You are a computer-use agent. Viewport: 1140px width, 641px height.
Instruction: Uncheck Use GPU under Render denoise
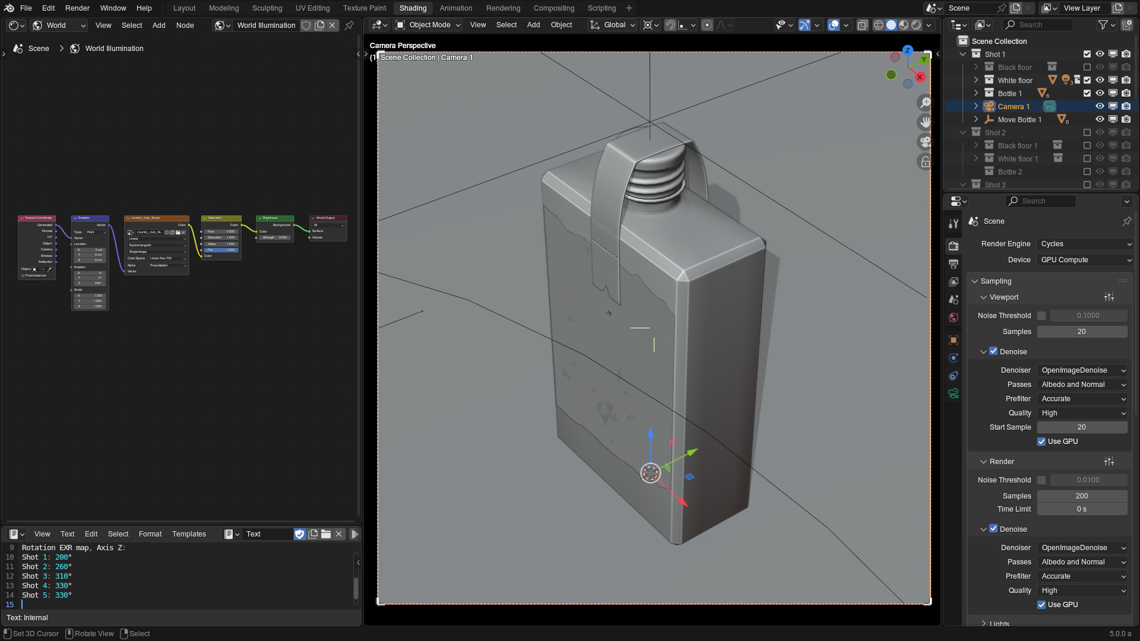point(1041,605)
